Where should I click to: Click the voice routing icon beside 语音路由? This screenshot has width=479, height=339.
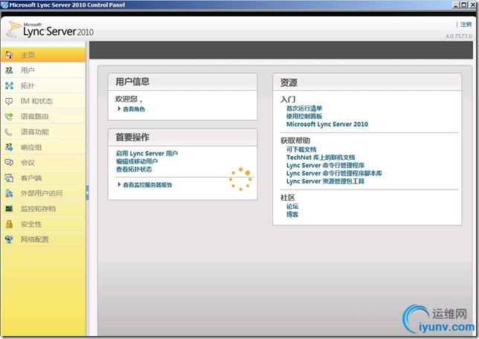(9, 117)
